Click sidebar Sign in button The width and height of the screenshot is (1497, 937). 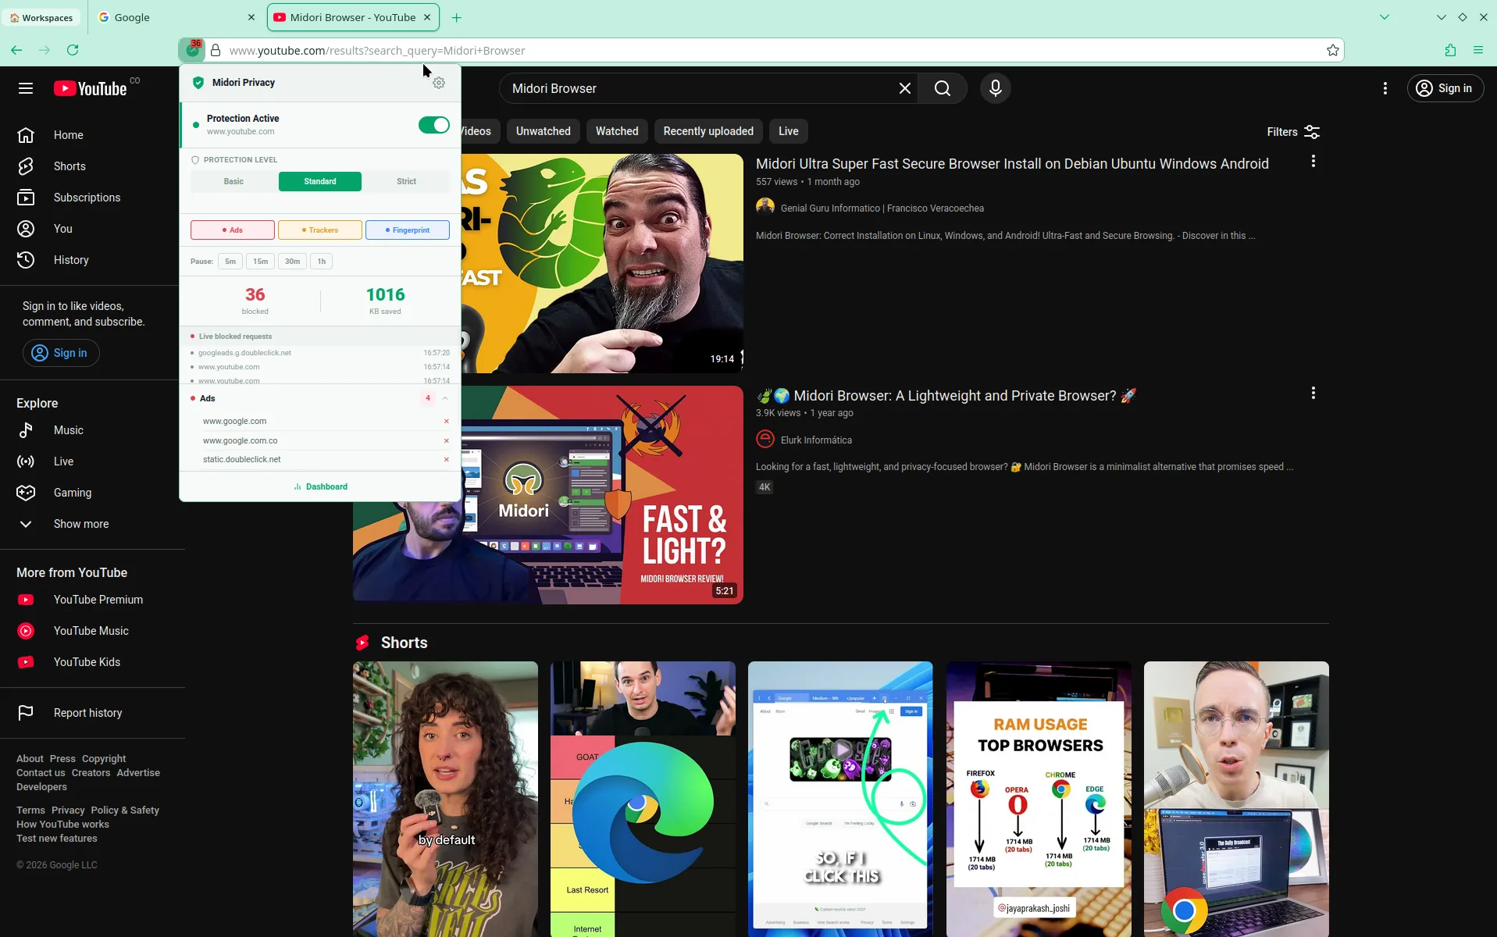pyautogui.click(x=61, y=353)
